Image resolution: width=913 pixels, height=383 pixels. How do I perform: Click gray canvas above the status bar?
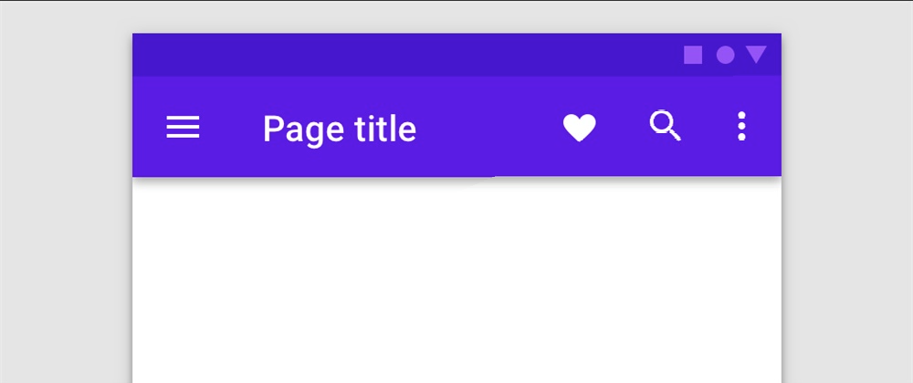[456, 16]
